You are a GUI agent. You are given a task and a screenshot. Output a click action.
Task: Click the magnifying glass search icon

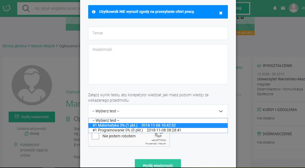[x=26, y=8]
